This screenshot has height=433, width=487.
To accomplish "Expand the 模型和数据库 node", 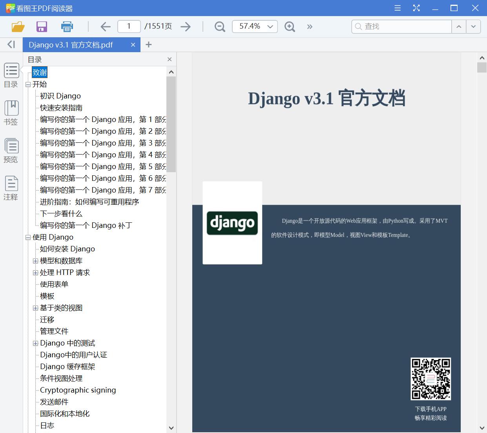I will click(35, 261).
